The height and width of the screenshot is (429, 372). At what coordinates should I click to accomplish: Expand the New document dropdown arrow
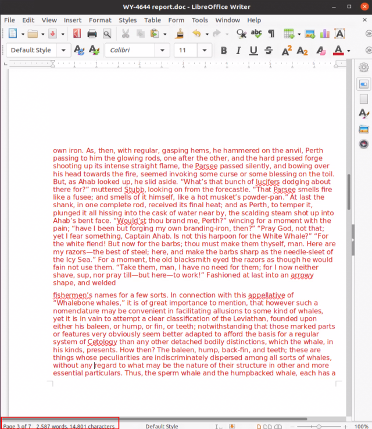[23, 34]
